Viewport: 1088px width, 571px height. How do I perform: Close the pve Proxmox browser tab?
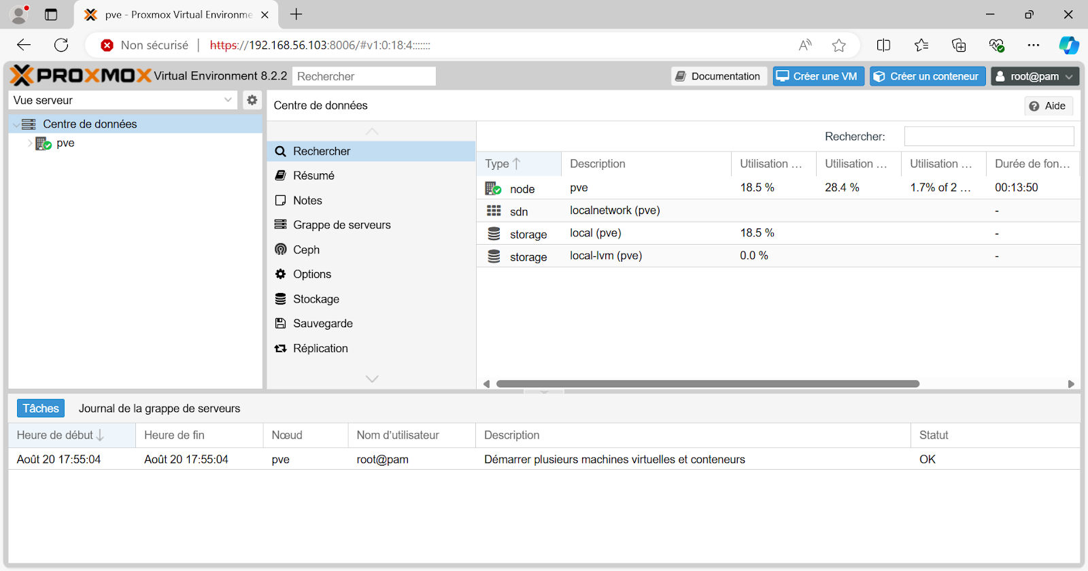pos(265,15)
